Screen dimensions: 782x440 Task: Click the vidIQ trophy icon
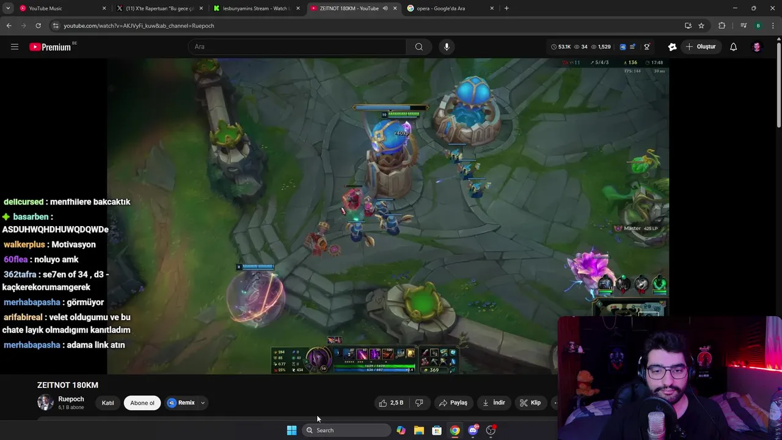click(646, 46)
